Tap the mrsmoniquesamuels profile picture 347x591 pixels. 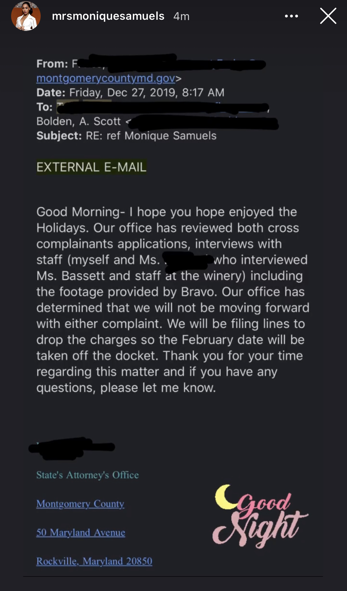(26, 16)
